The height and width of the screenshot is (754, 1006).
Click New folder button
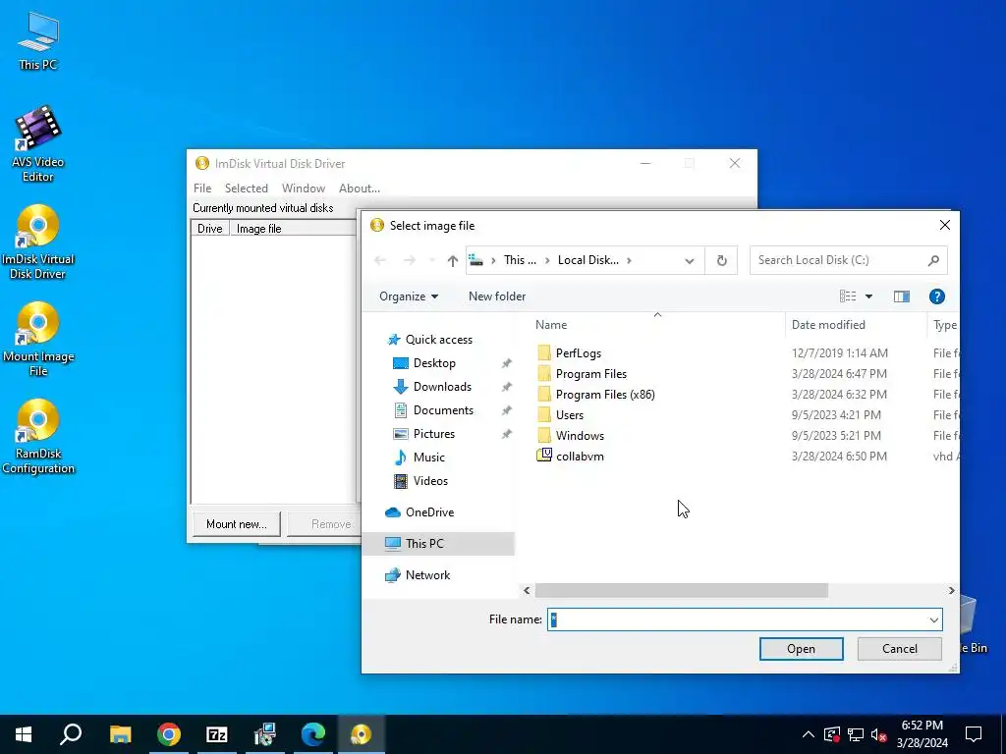coord(496,296)
